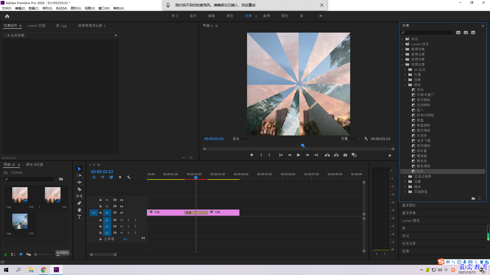Select the Slip tool
The image size is (490, 275).
(79, 196)
